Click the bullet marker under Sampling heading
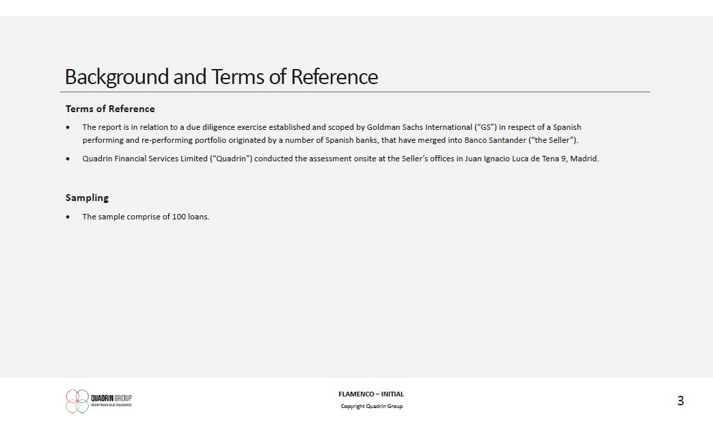The image size is (713, 432). 68,217
